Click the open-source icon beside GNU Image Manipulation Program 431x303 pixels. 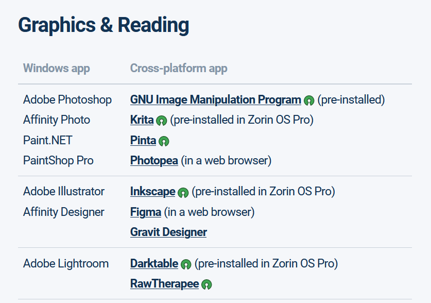(309, 100)
